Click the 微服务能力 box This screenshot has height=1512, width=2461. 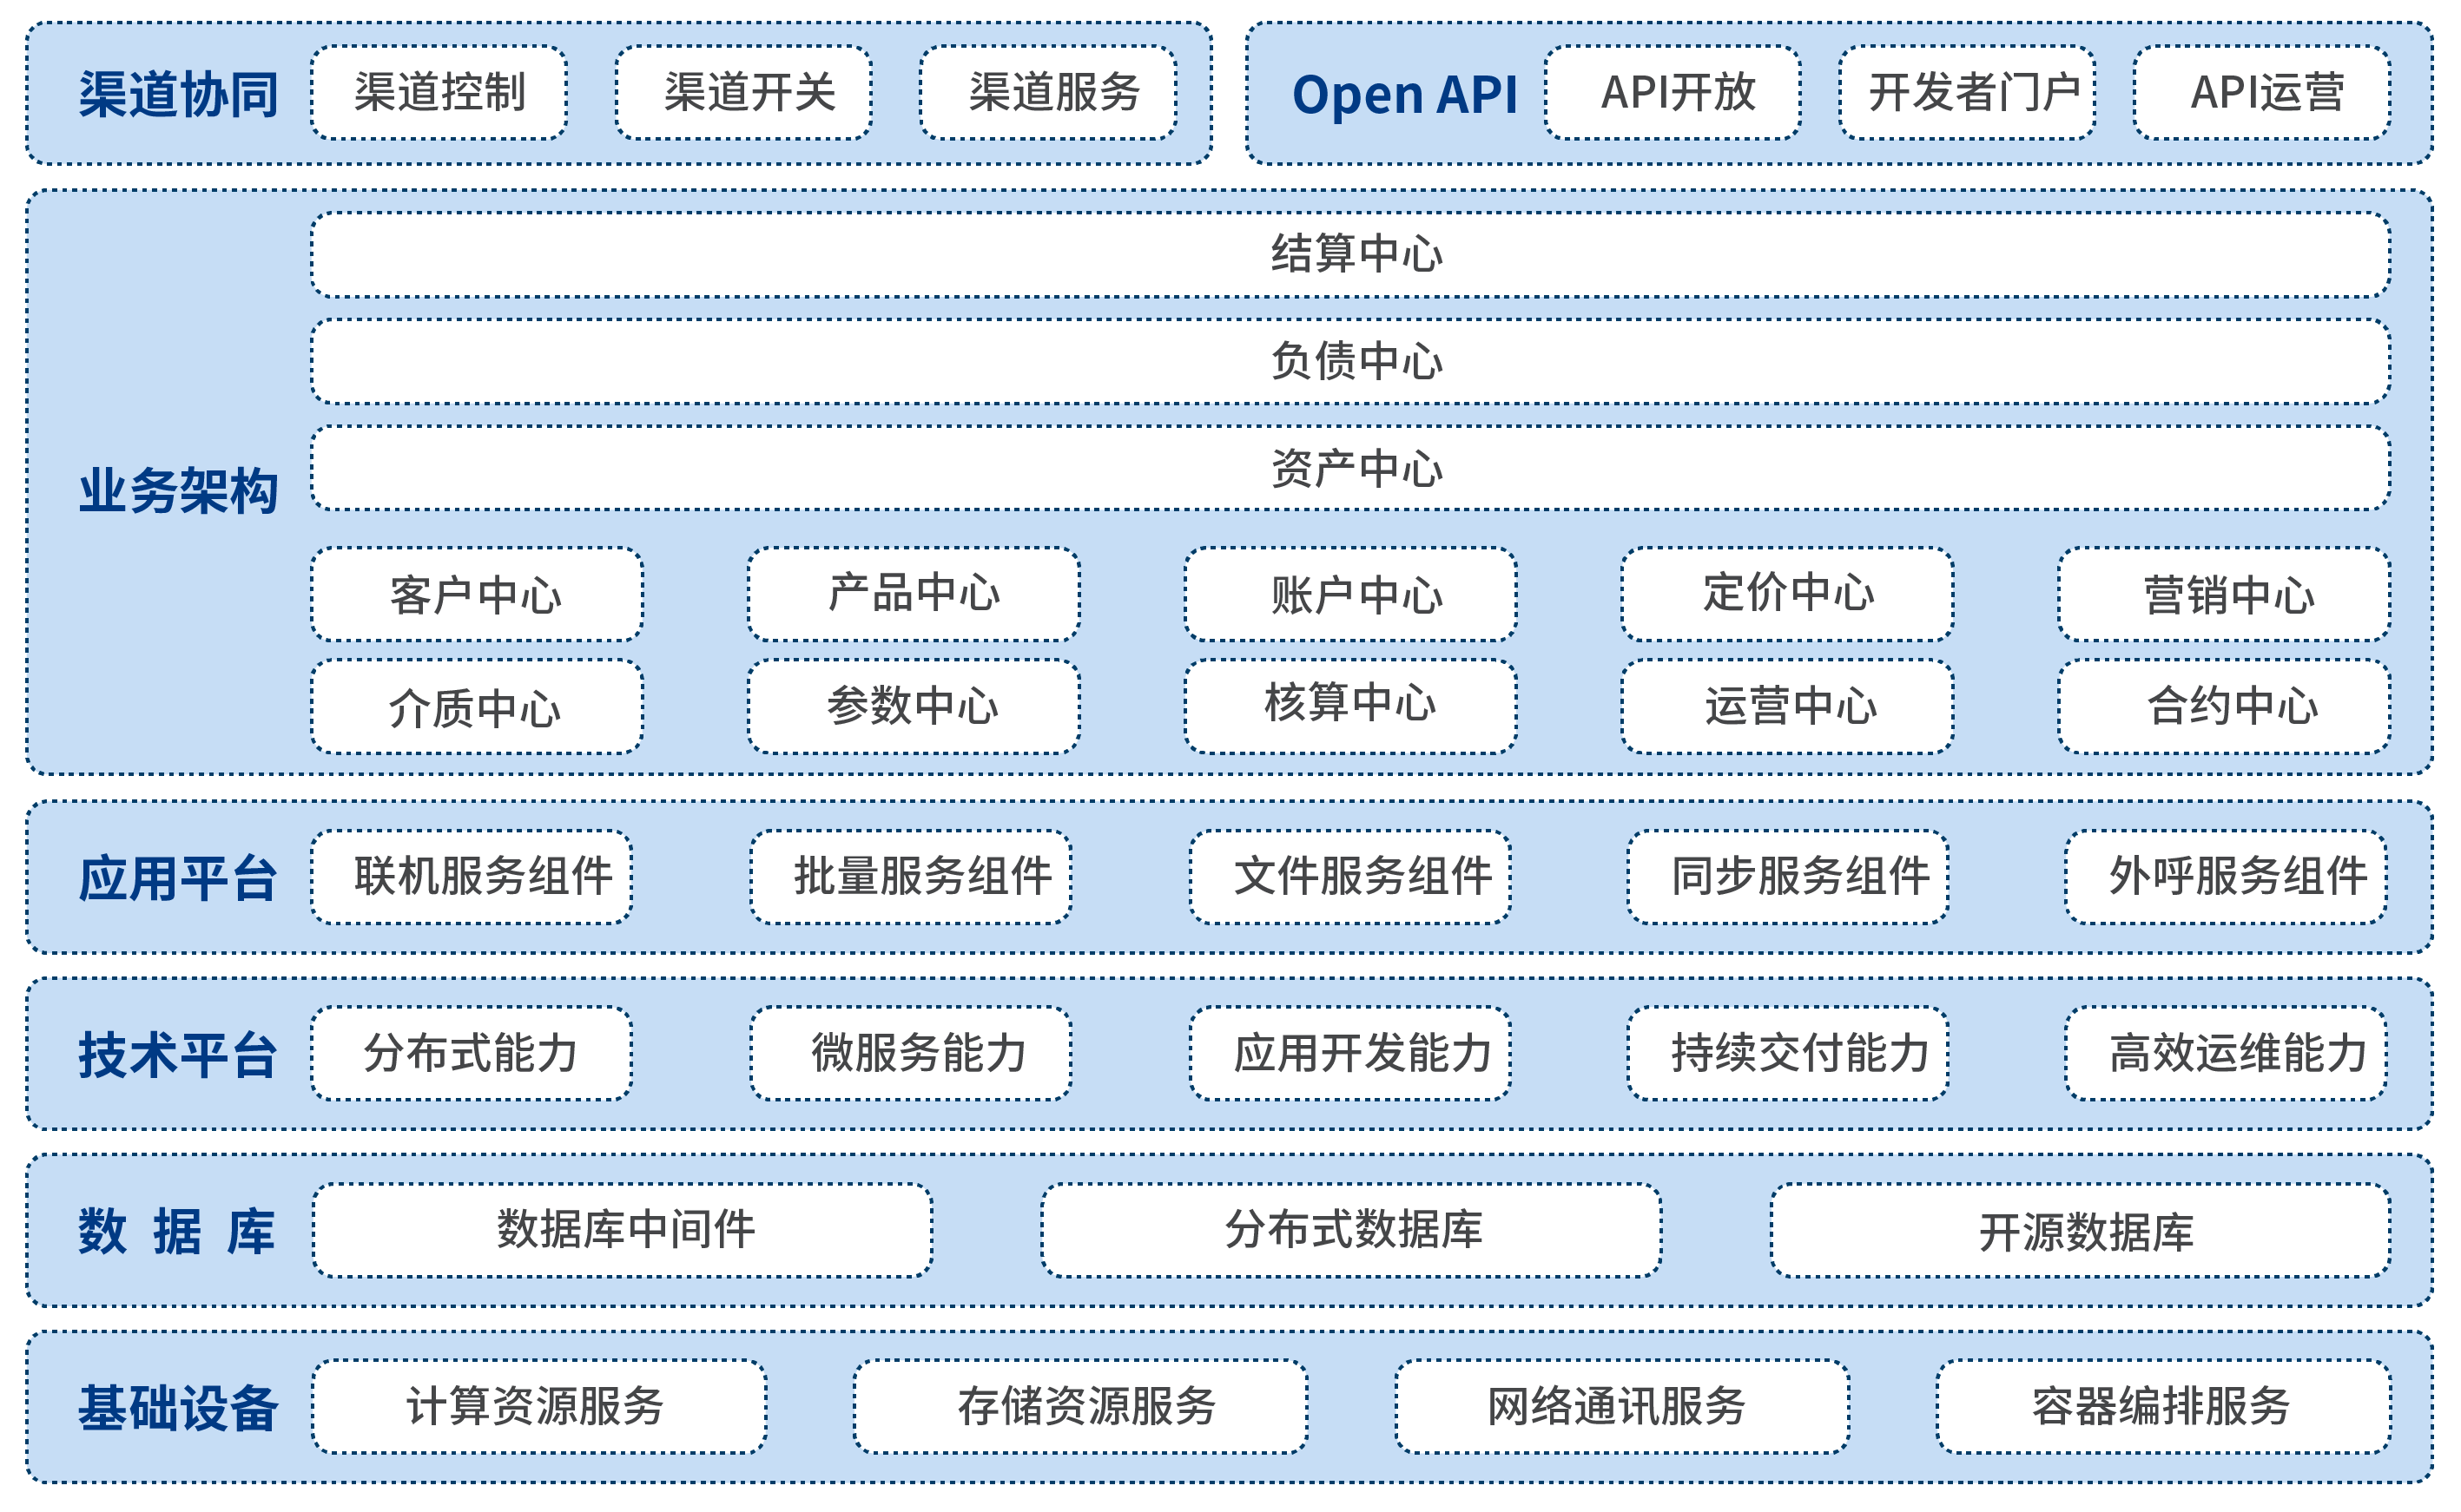(x=912, y=1054)
